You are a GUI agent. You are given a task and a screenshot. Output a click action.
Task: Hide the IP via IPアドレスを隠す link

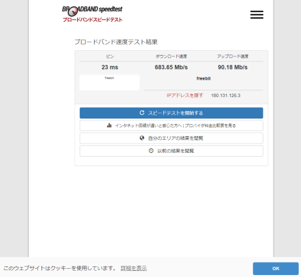click(x=185, y=95)
